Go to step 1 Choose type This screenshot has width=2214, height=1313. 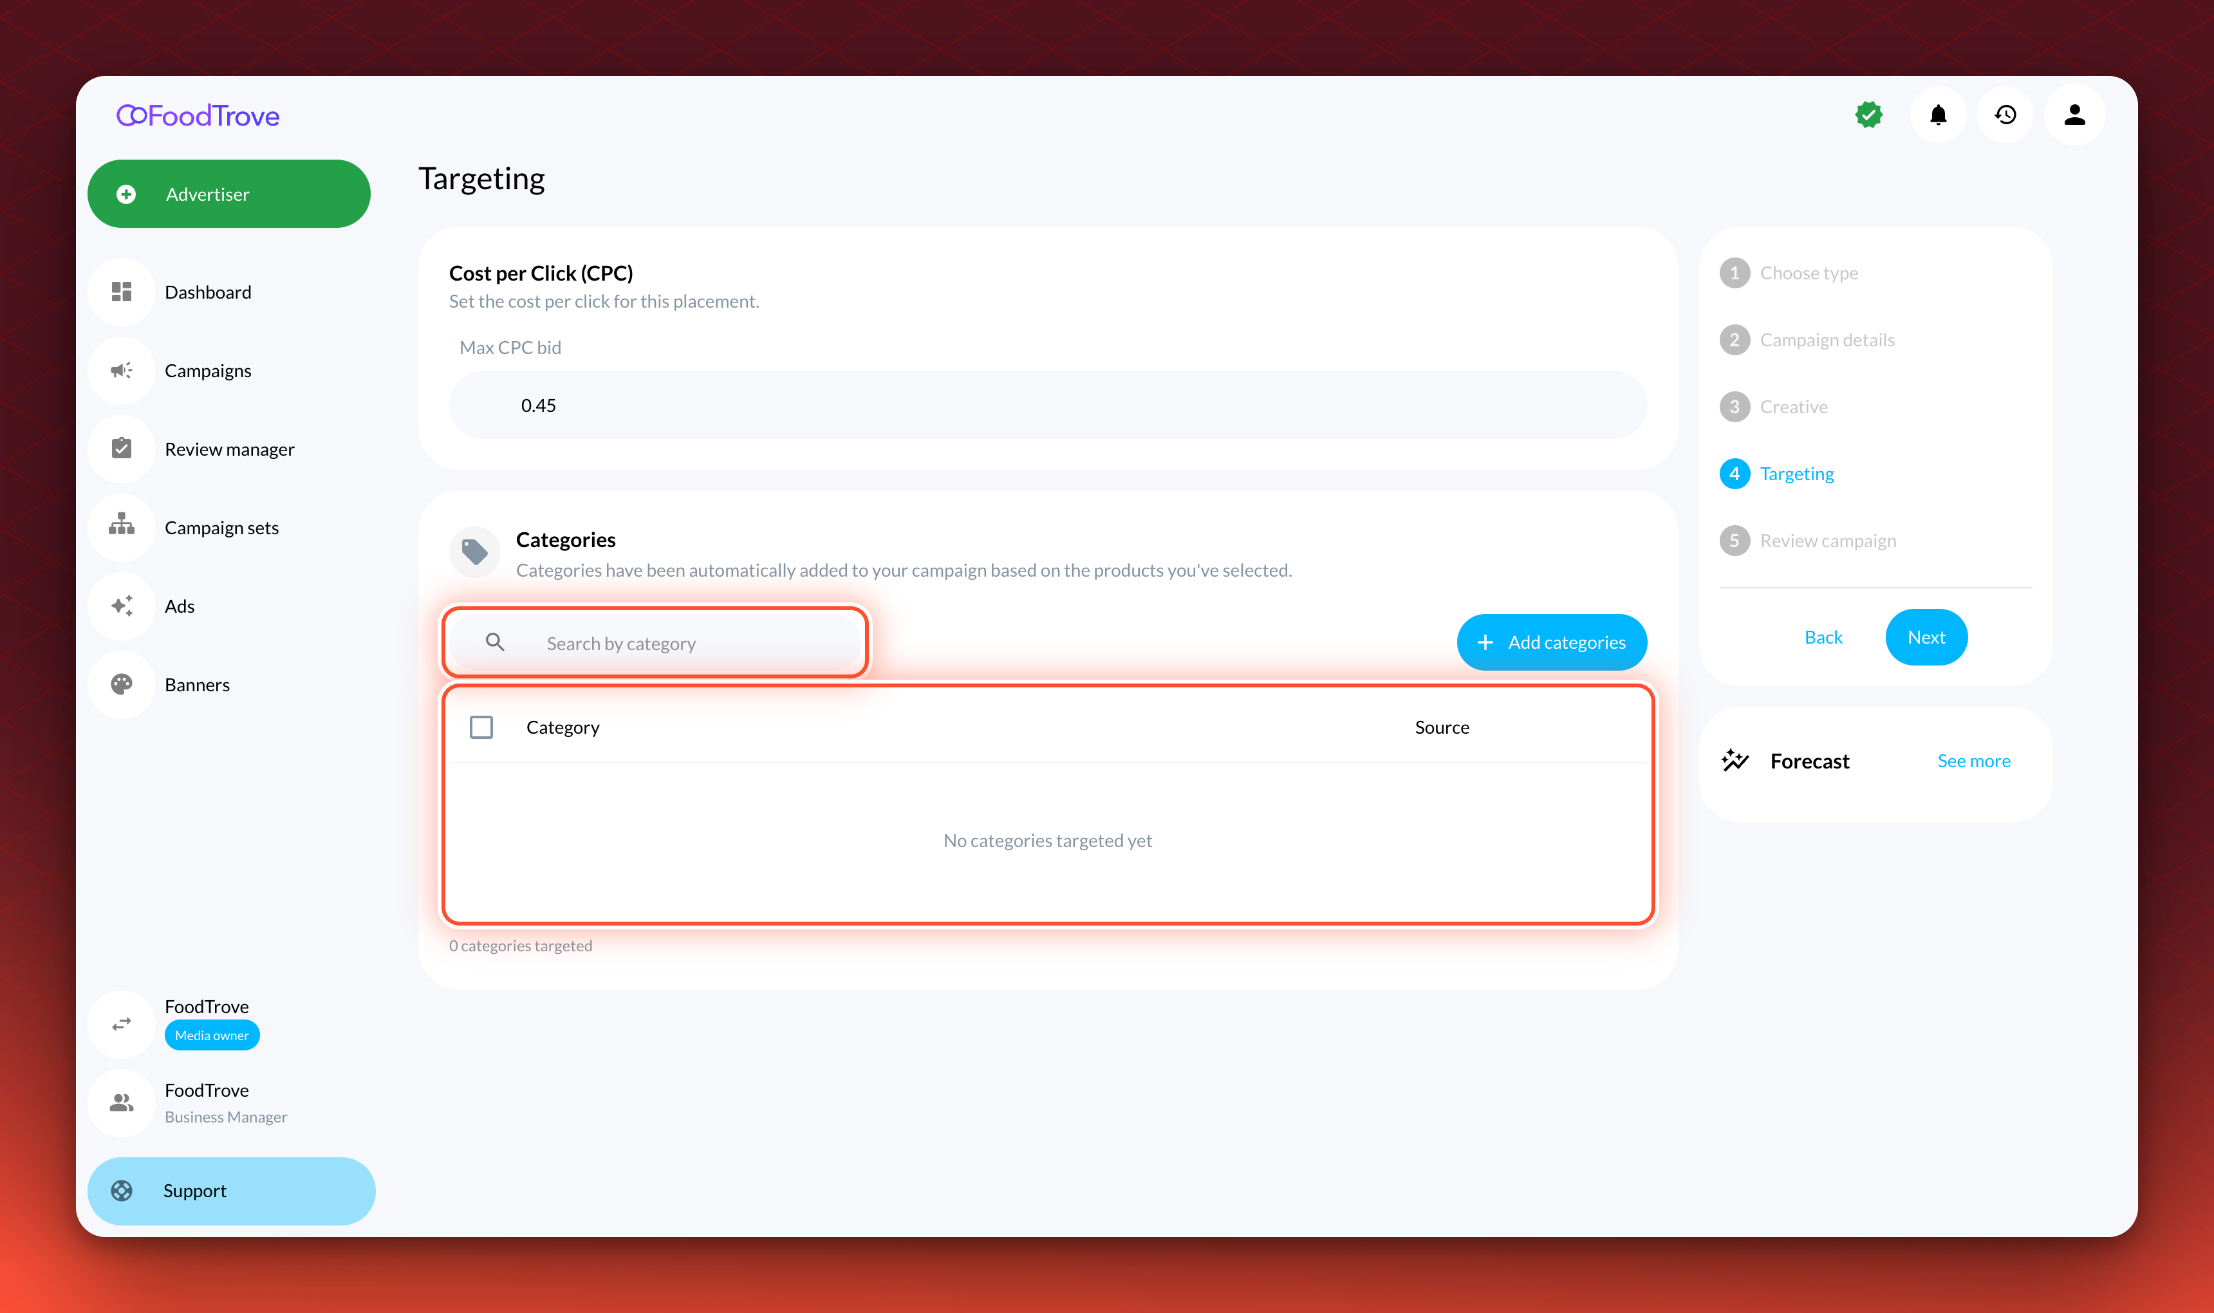[1789, 272]
